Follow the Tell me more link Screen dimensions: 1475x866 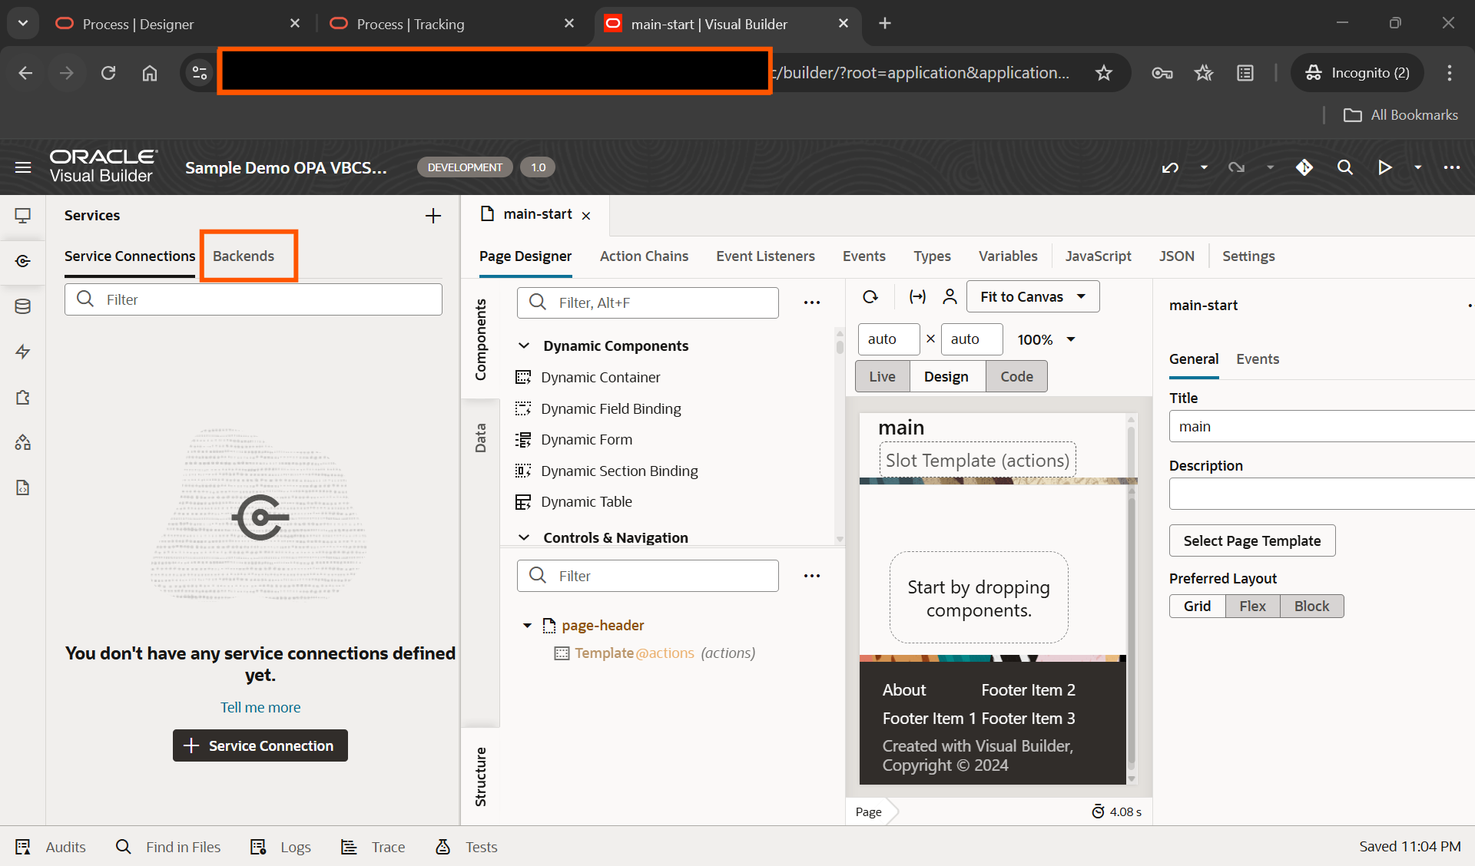click(260, 708)
